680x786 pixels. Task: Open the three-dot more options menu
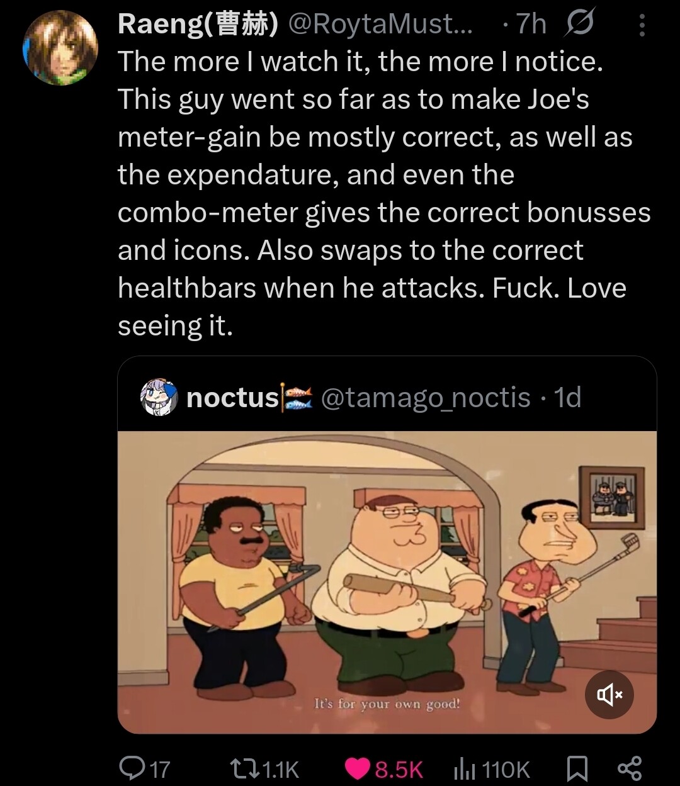(642, 25)
